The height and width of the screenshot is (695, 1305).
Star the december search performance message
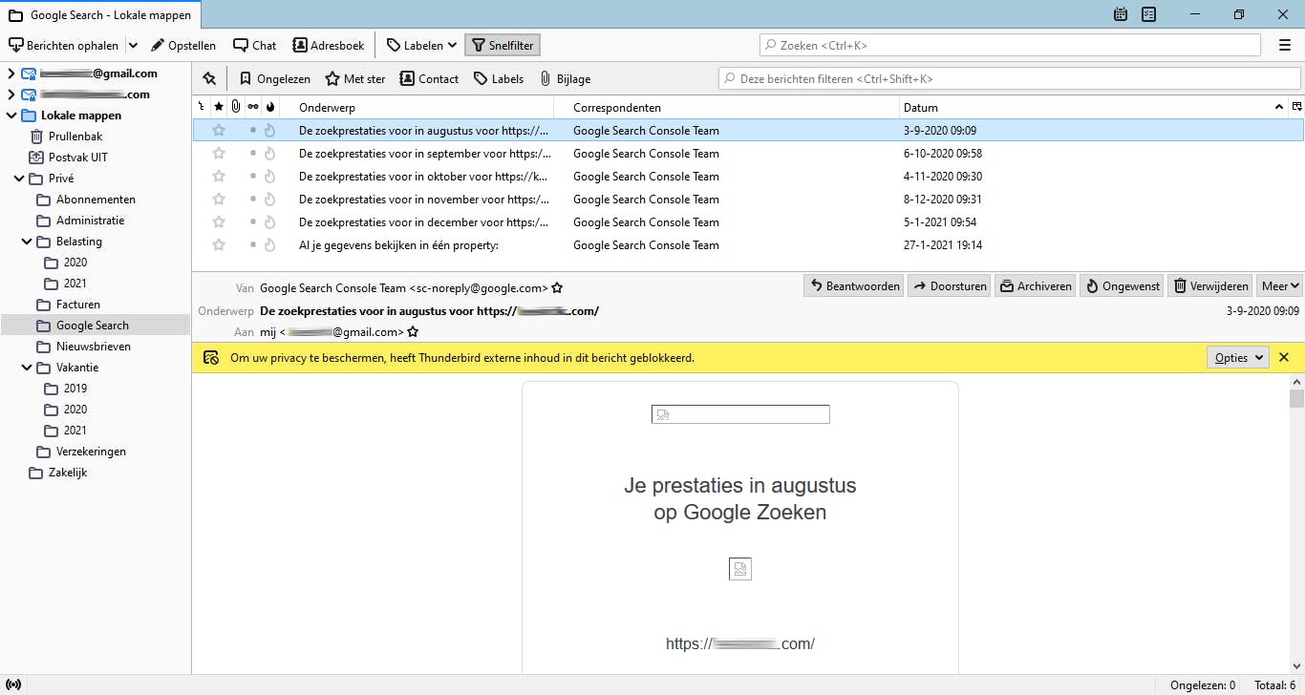(x=219, y=222)
